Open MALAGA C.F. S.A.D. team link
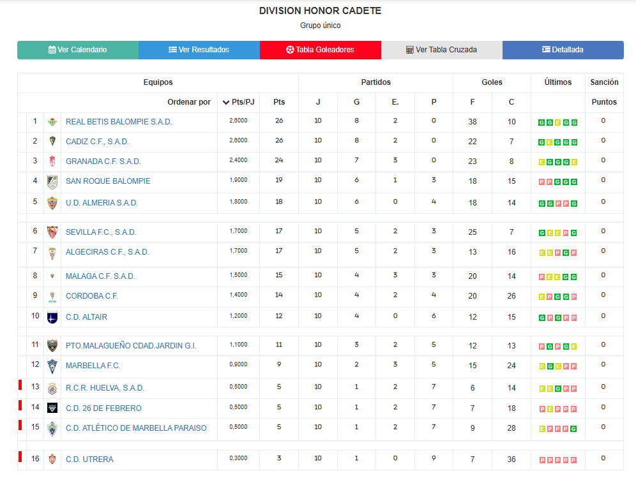Image resolution: width=636 pixels, height=478 pixels. (100, 276)
